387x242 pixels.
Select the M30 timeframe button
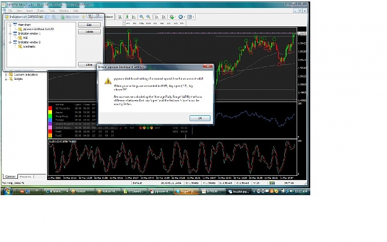tap(149, 24)
